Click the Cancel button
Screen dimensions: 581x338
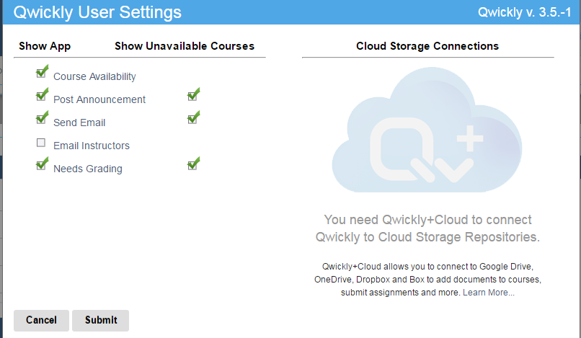pos(41,320)
